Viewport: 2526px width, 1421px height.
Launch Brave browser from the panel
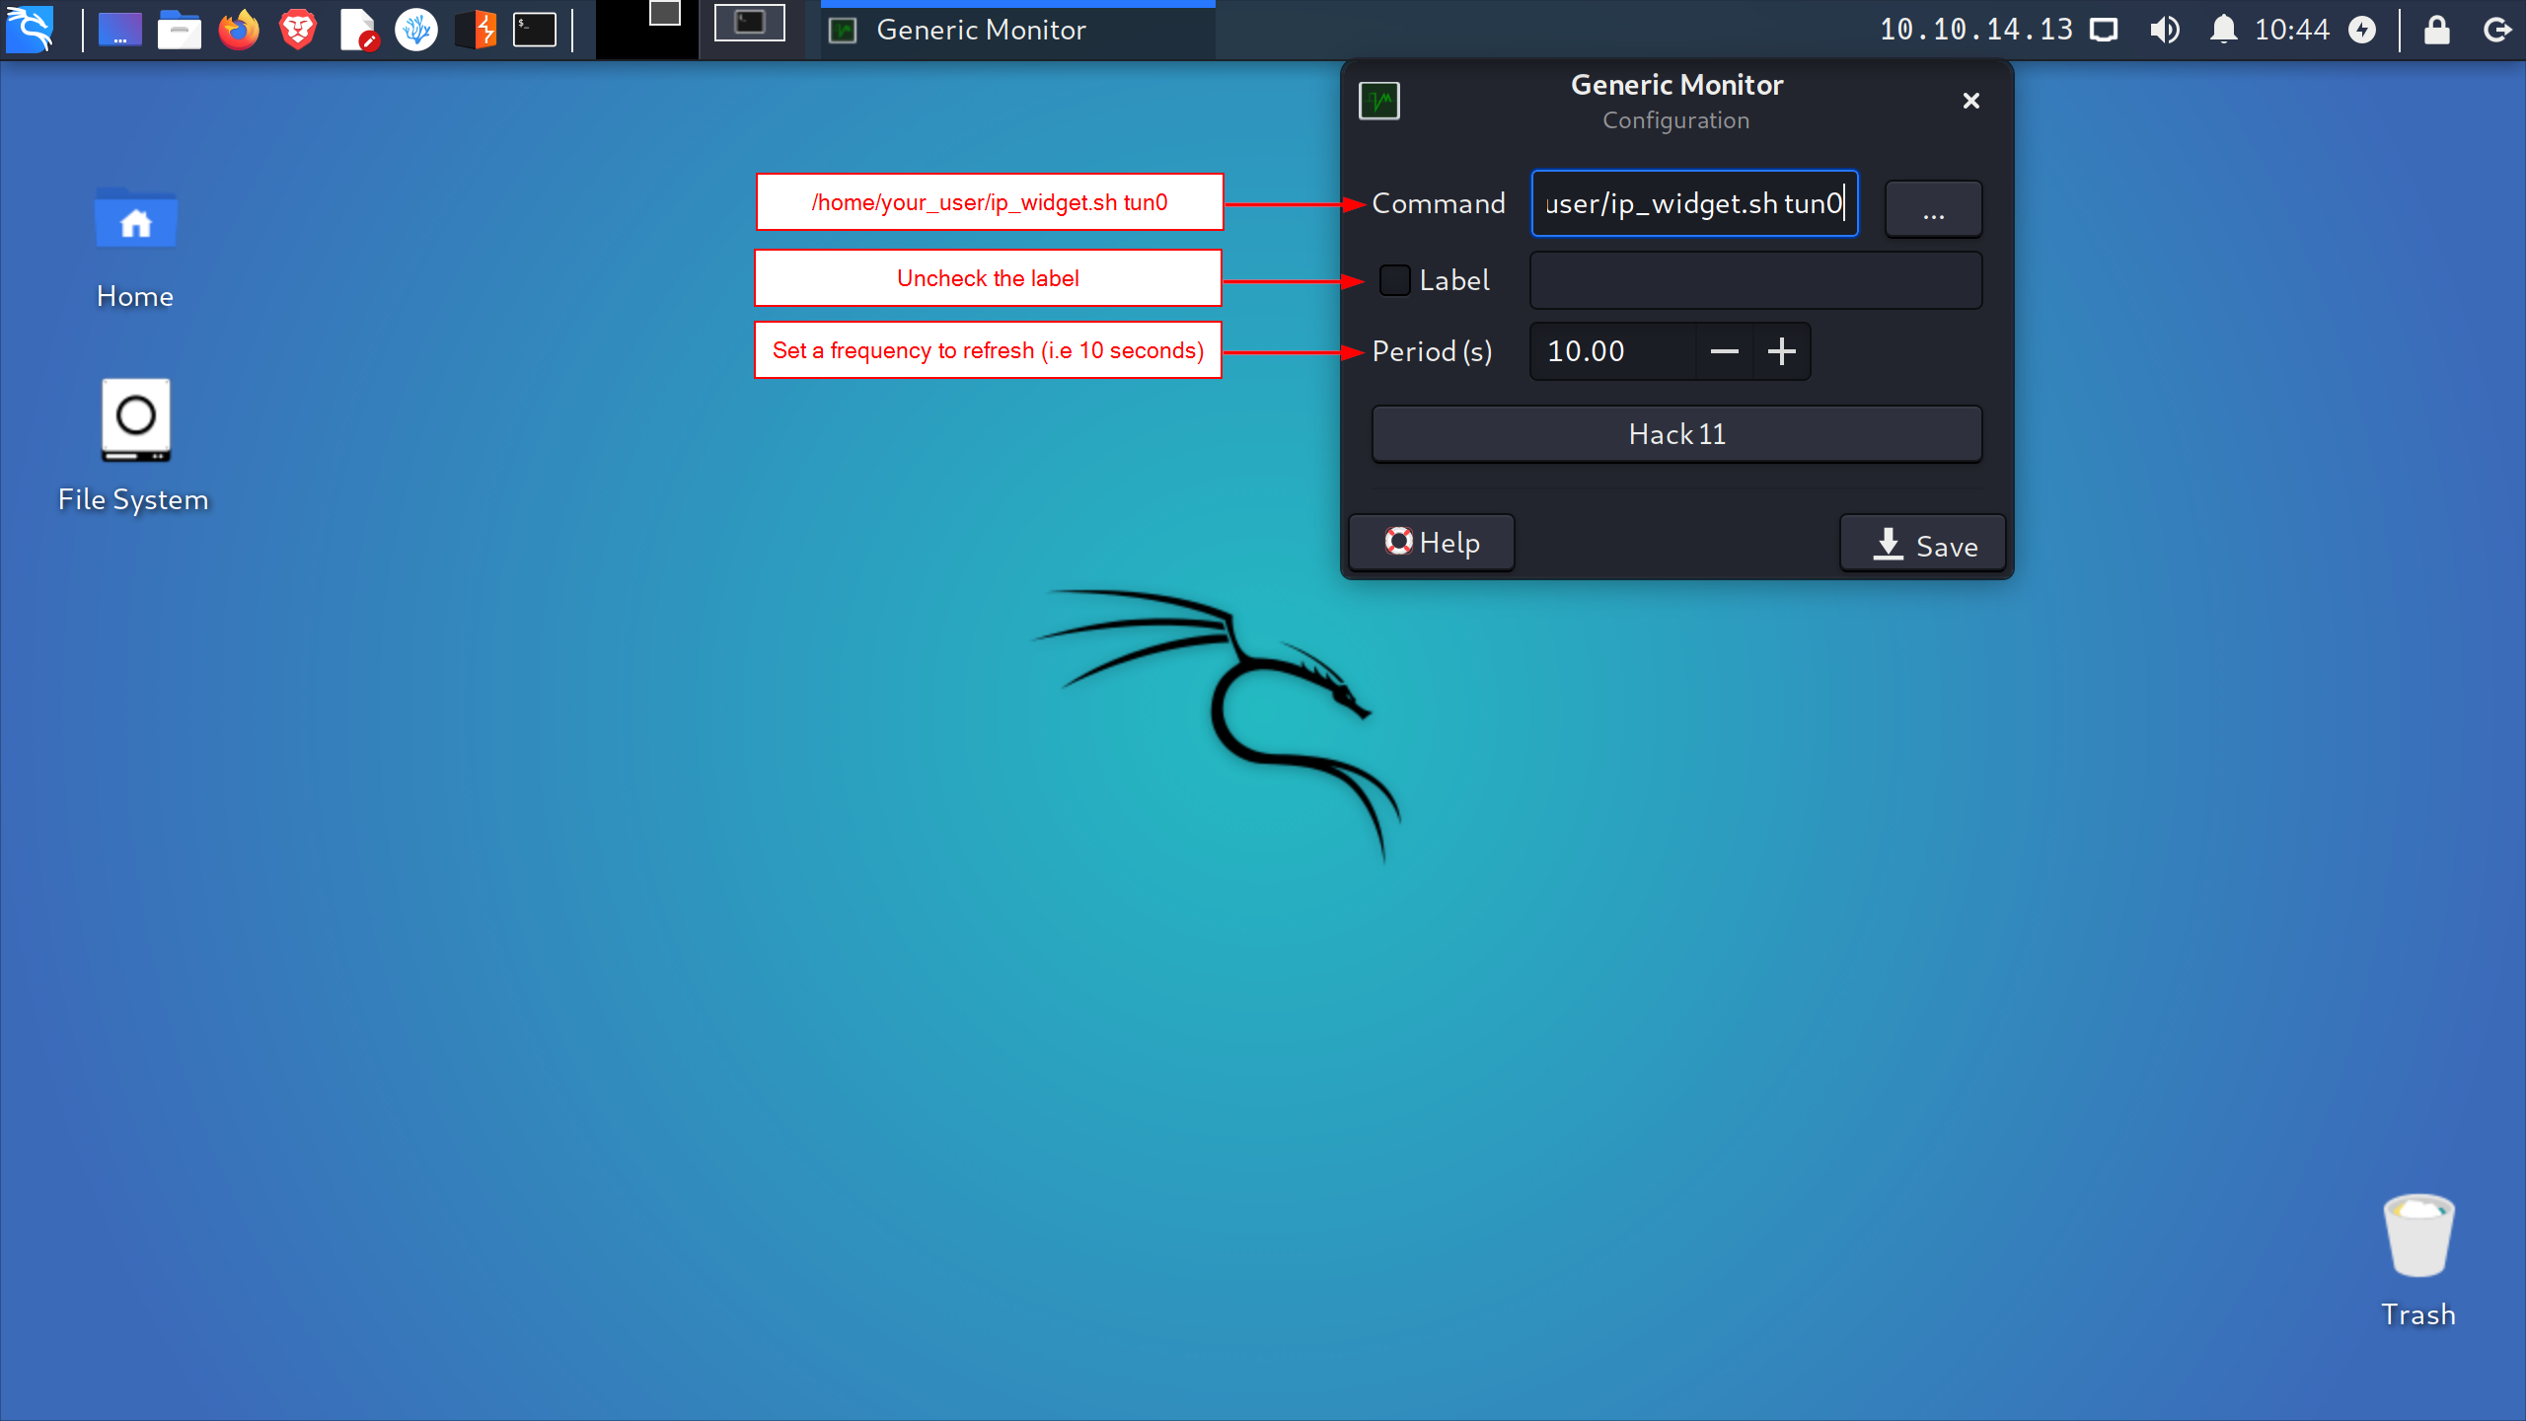tap(298, 30)
